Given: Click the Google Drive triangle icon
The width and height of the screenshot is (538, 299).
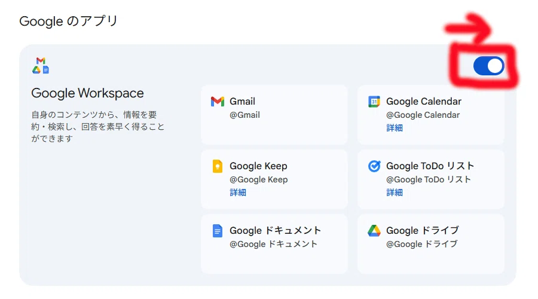Looking at the screenshot, I should click(374, 231).
